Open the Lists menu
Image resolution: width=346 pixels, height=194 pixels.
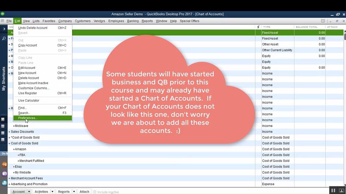pyautogui.click(x=36, y=21)
